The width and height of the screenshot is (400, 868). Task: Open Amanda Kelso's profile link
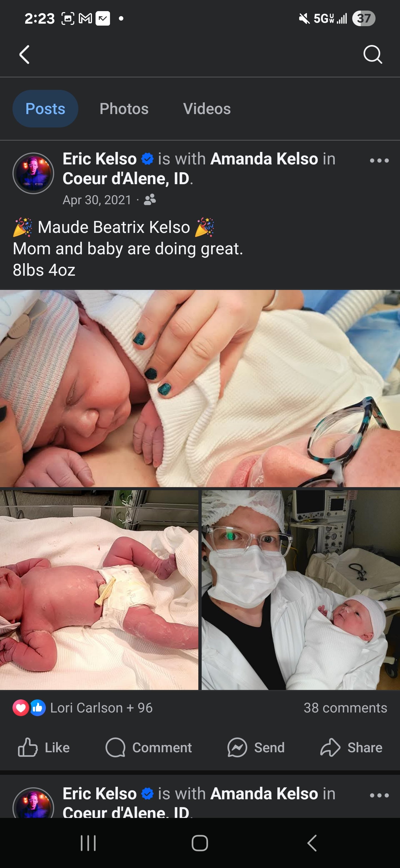coord(264,159)
